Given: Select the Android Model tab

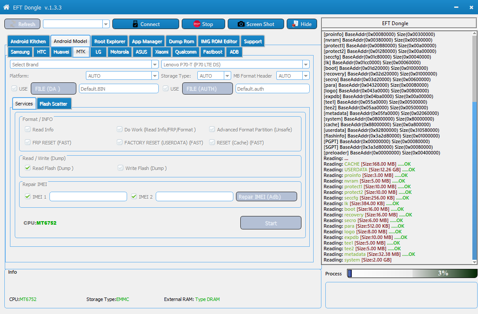Looking at the screenshot, I should pyautogui.click(x=70, y=41).
